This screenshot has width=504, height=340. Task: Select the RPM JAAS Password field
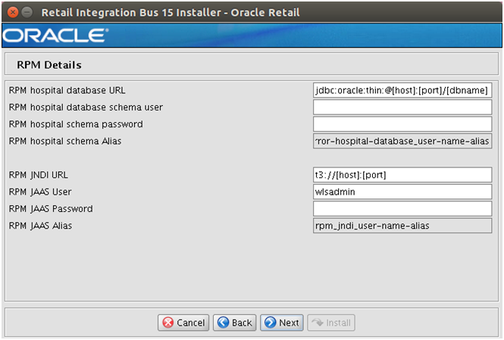click(402, 209)
